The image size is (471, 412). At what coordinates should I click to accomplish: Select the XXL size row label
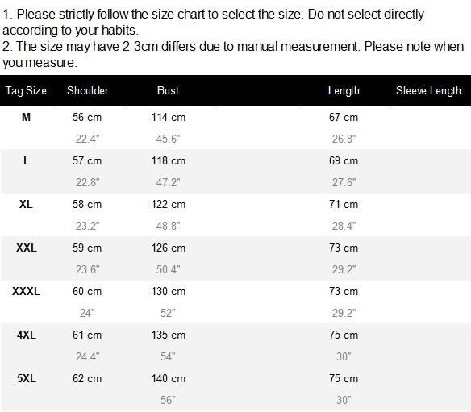pyautogui.click(x=27, y=248)
